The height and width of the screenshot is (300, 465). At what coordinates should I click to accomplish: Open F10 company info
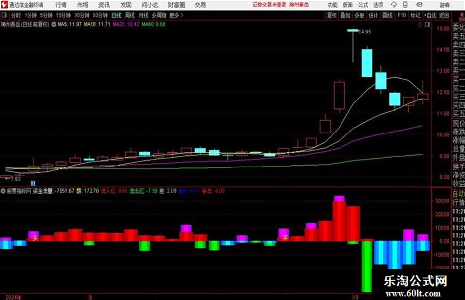click(402, 15)
